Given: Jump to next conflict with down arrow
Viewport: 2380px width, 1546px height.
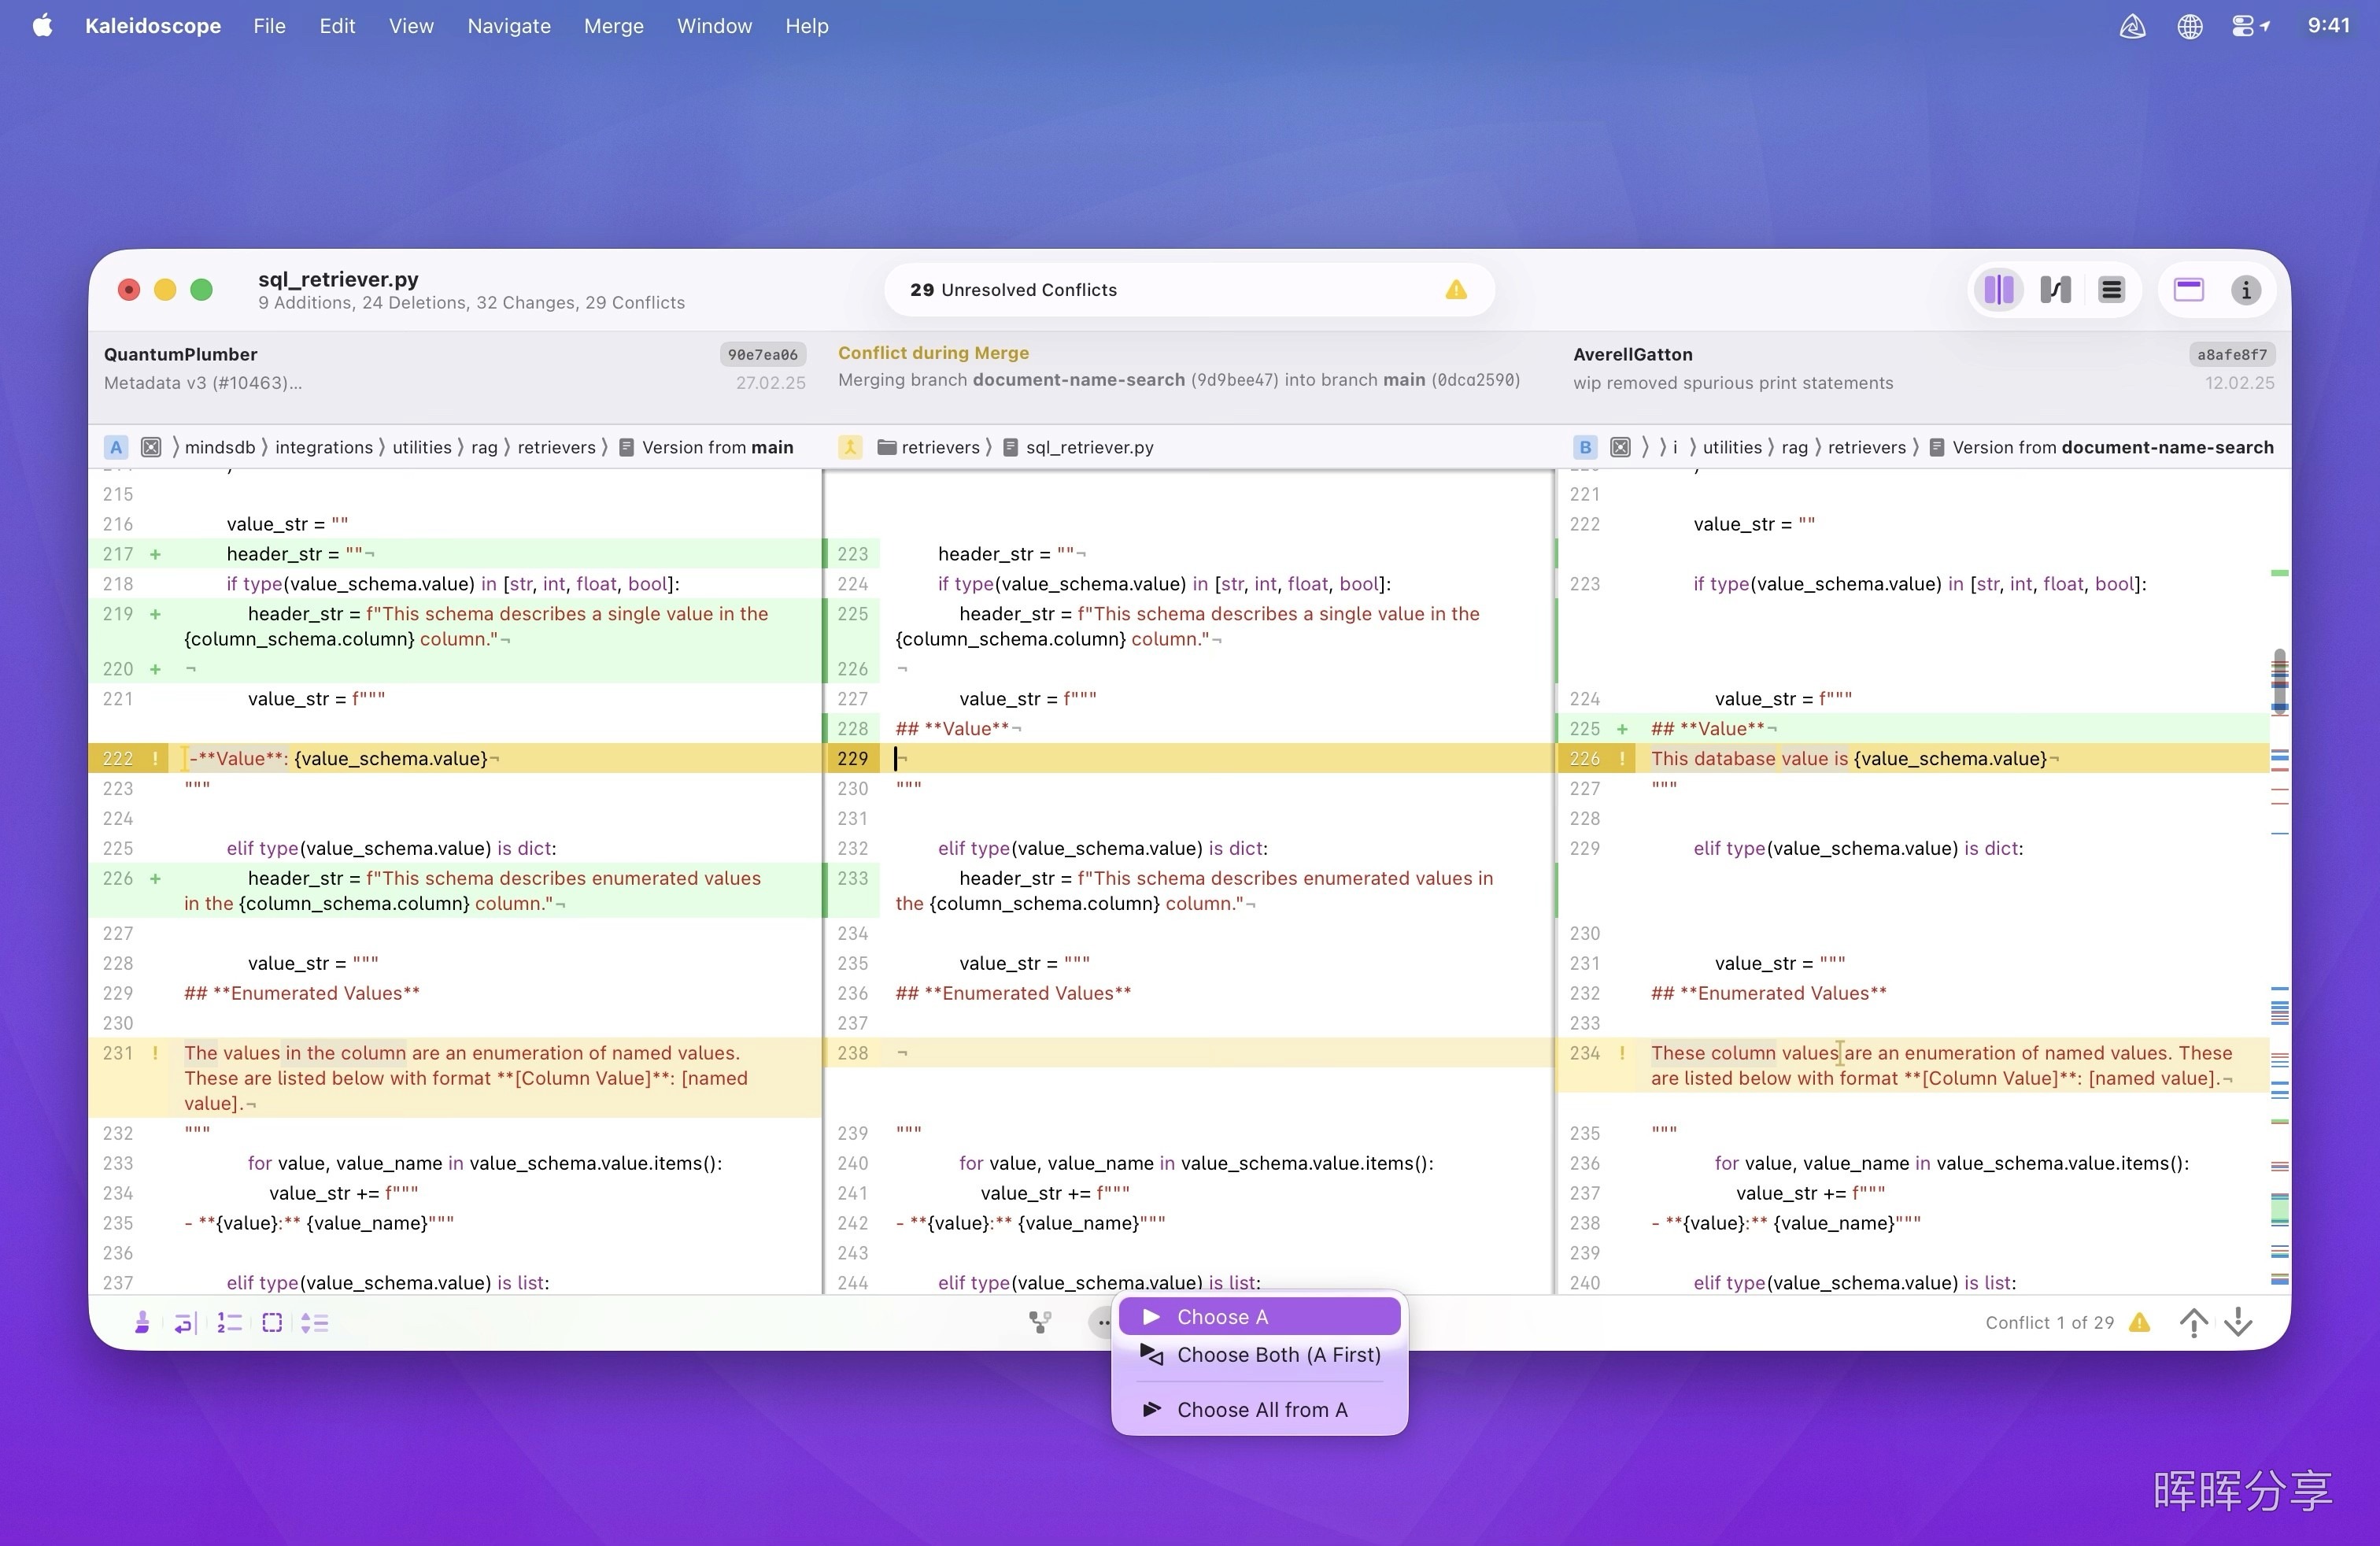Looking at the screenshot, I should pos(2238,1322).
